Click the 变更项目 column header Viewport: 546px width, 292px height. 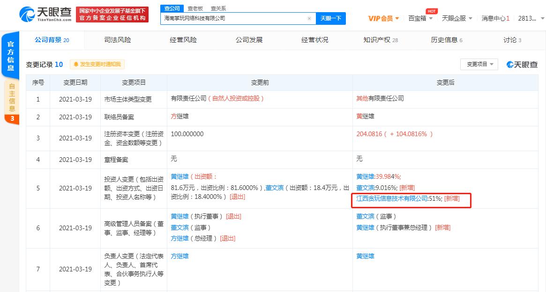(134, 82)
